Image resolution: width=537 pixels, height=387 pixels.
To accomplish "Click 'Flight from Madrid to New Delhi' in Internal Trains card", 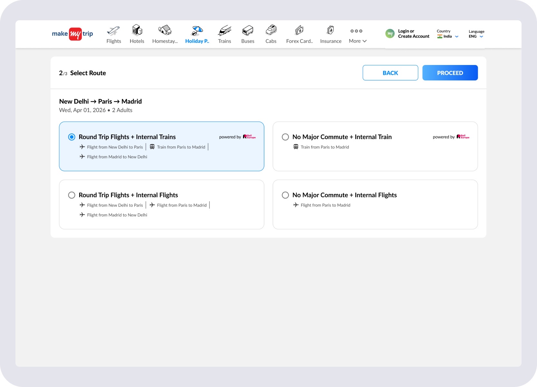I will (x=117, y=157).
